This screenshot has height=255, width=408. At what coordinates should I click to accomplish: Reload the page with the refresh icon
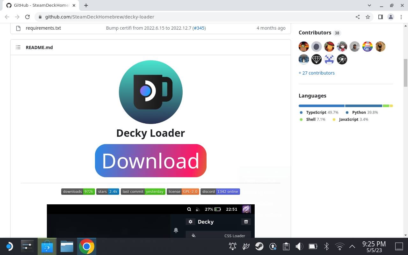[27, 17]
